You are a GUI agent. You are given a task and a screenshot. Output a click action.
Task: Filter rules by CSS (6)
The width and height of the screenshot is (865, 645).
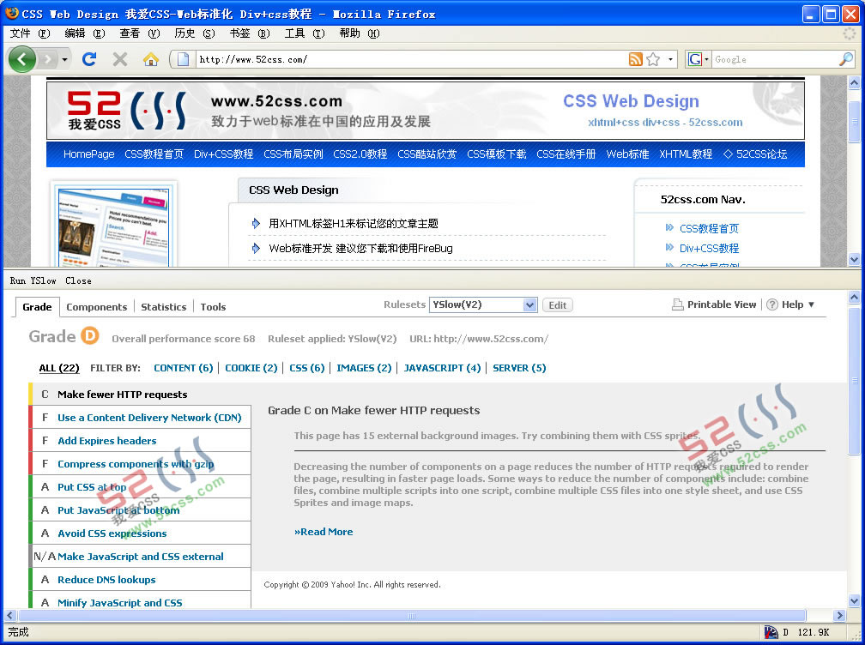pos(306,368)
